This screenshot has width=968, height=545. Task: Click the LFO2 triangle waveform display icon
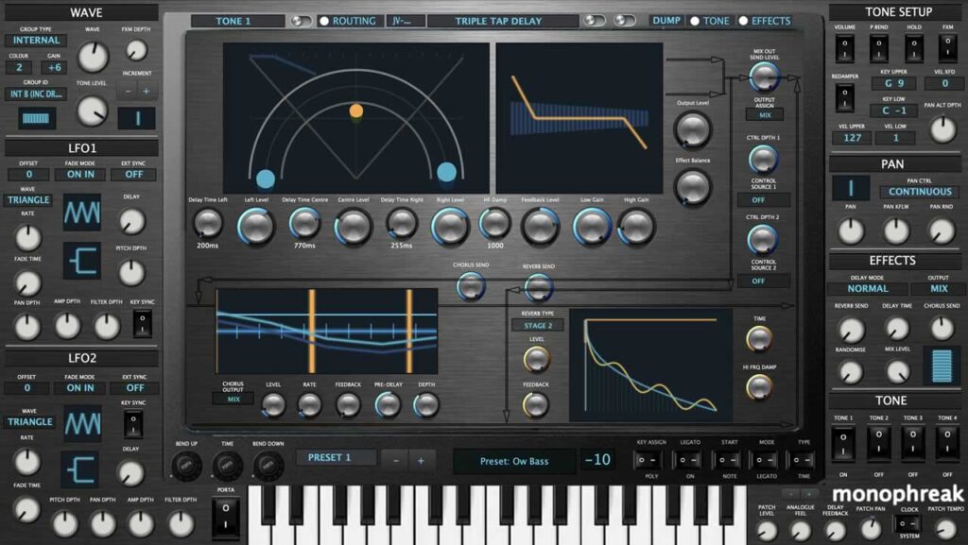click(x=81, y=424)
